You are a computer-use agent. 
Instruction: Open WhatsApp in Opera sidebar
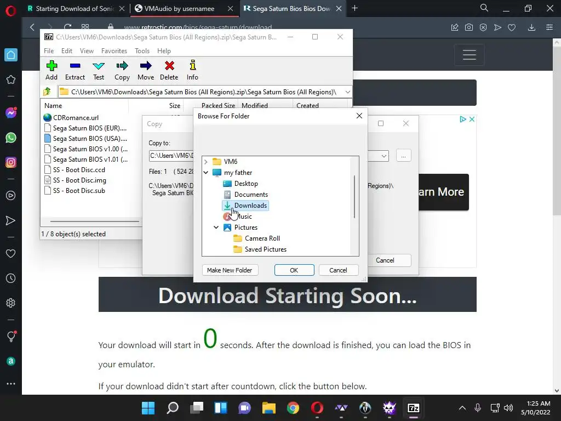(11, 138)
